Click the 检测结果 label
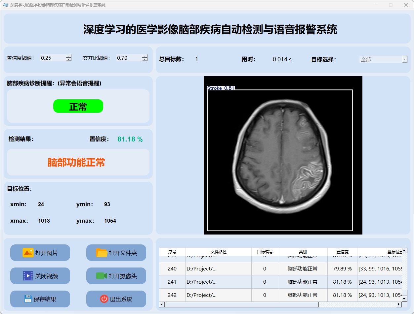This screenshot has height=314, width=414. point(21,139)
